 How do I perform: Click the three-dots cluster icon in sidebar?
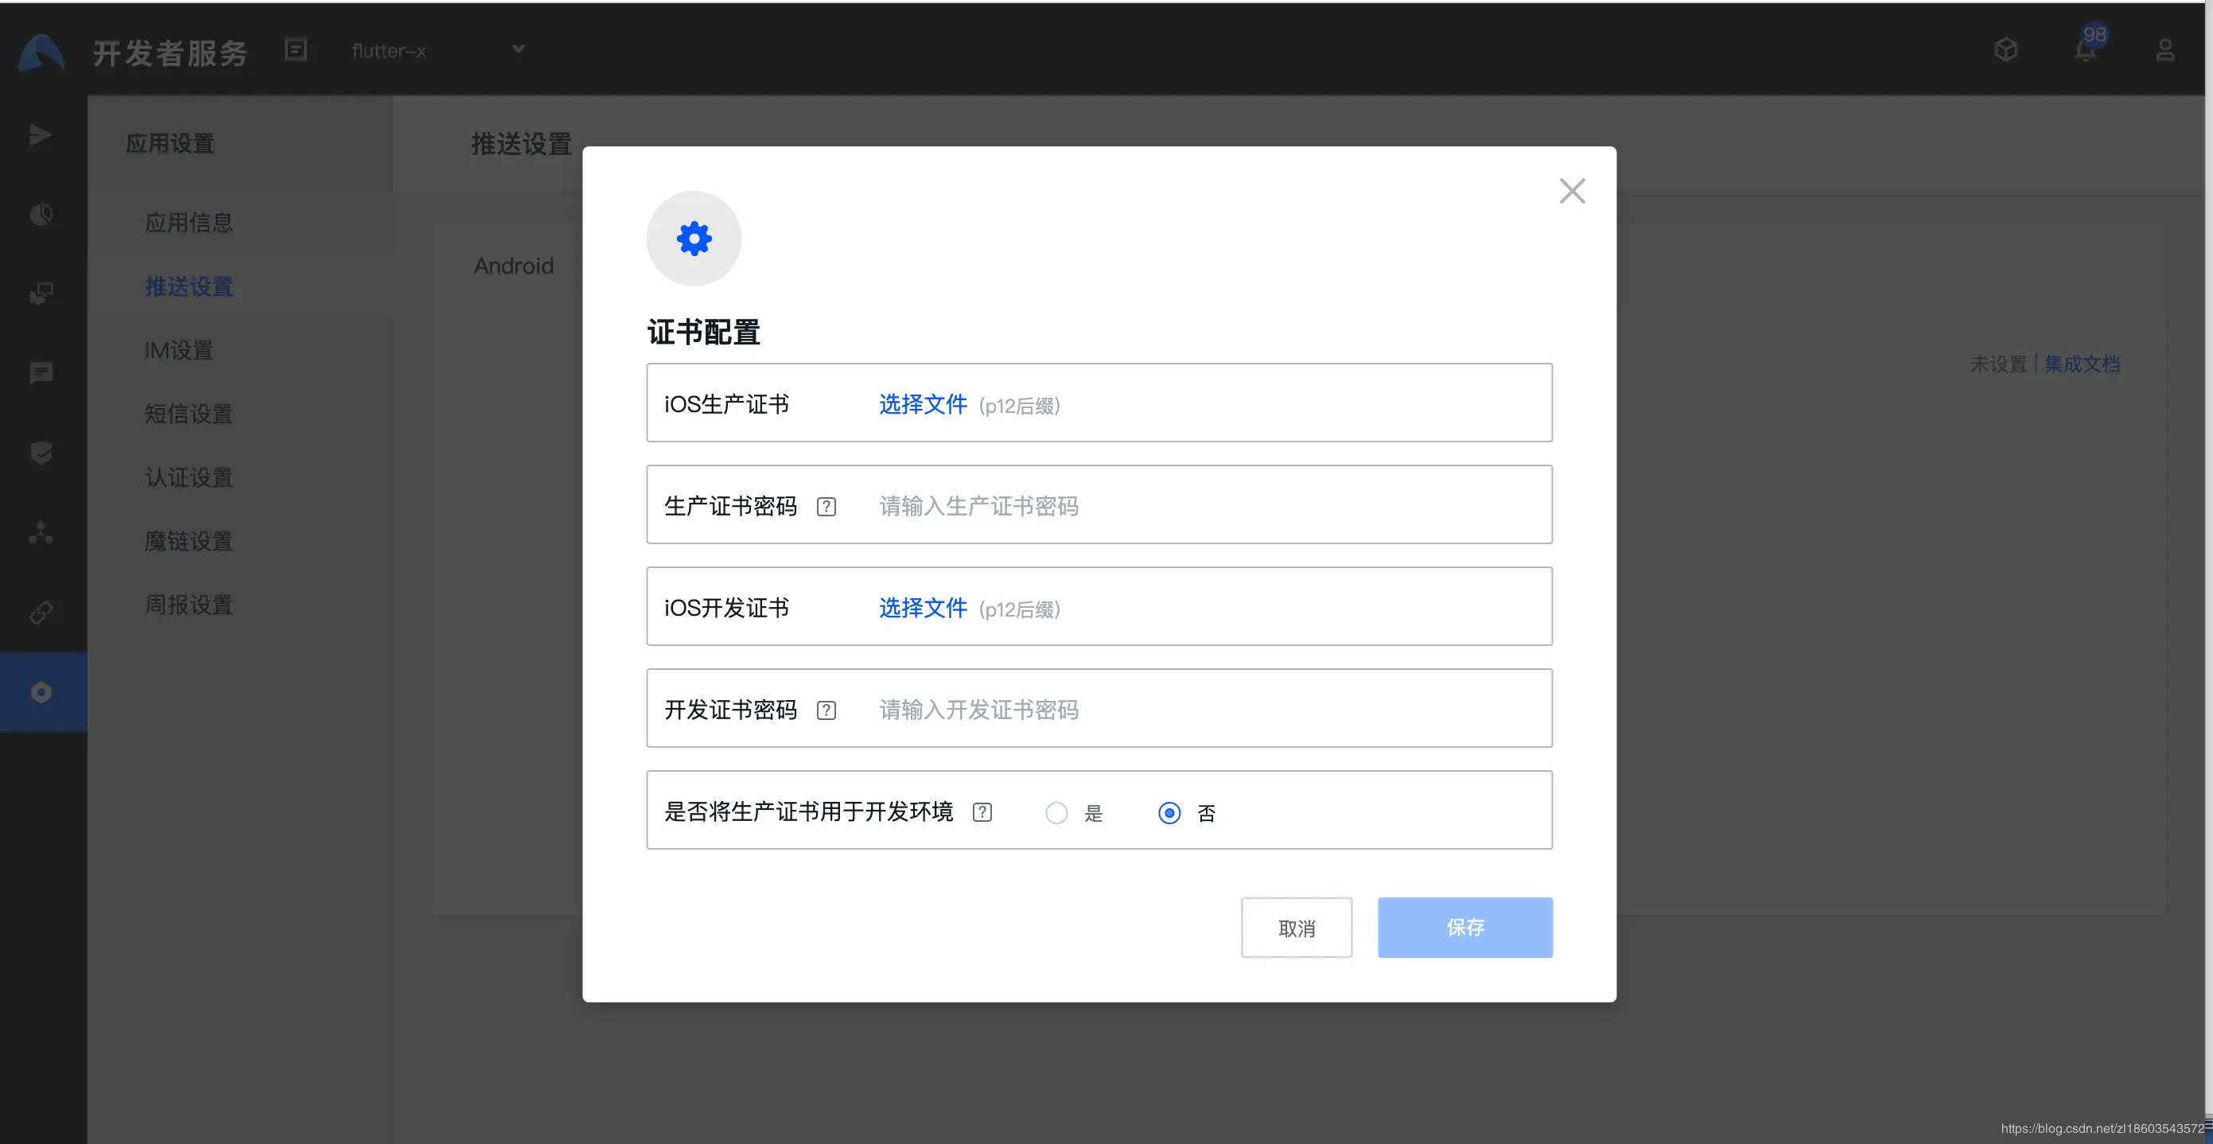41,532
